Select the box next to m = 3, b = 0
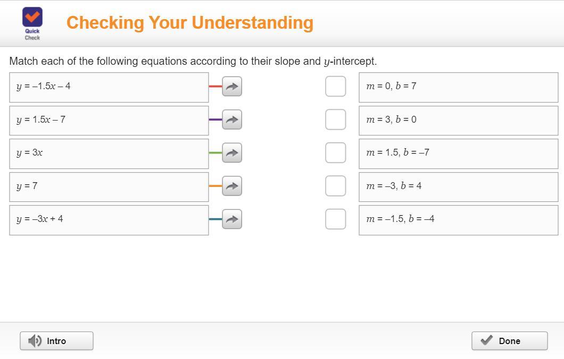The width and height of the screenshot is (564, 359). click(335, 119)
